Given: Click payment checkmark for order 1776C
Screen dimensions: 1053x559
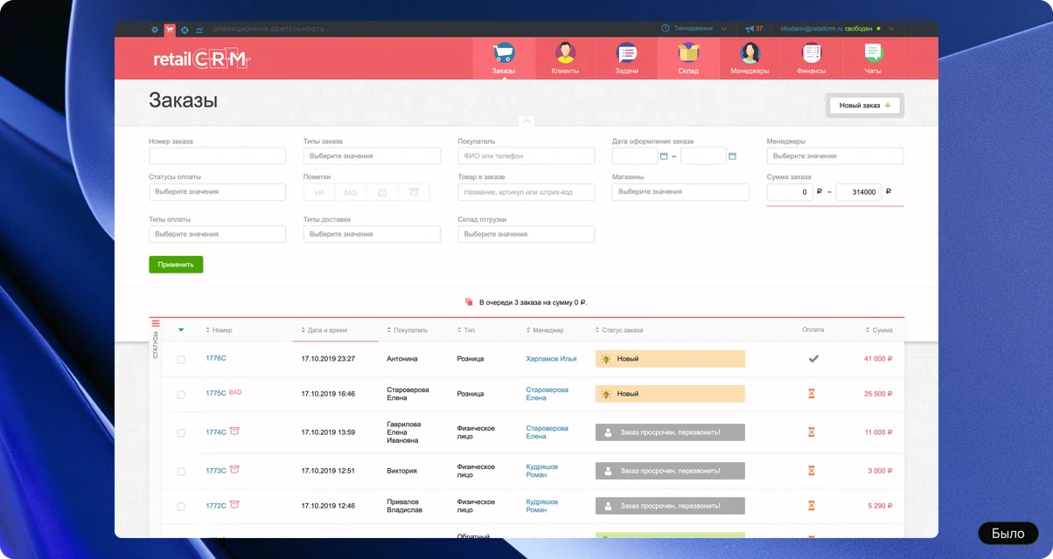Looking at the screenshot, I should click(x=812, y=359).
